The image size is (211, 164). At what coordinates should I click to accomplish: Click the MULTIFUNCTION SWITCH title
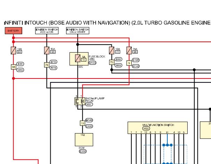[158, 125]
